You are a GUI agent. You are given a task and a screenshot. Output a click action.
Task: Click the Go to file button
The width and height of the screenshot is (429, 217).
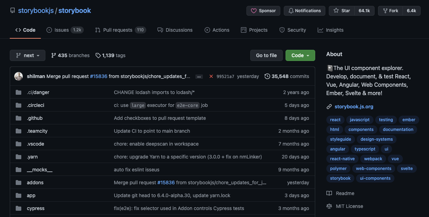pyautogui.click(x=266, y=55)
